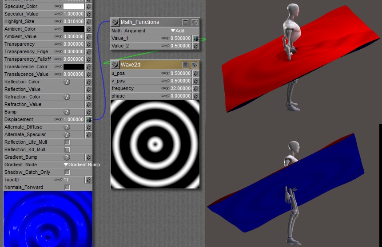Open the Math_Argument Add dropdown
The width and height of the screenshot is (382, 247).
[178, 31]
